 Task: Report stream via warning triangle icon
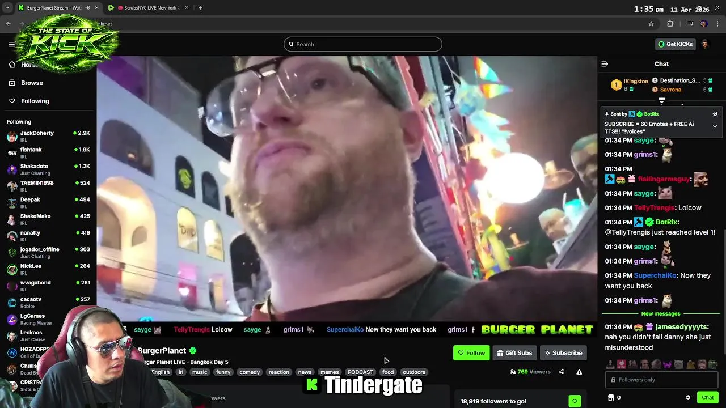click(579, 372)
